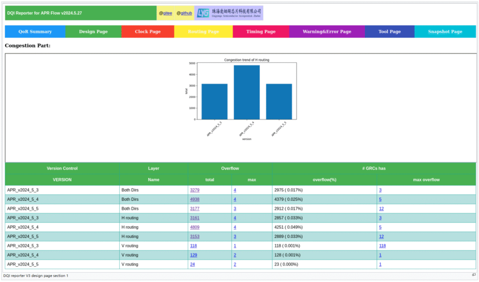Switch to the QoR Summary tab

(35, 32)
